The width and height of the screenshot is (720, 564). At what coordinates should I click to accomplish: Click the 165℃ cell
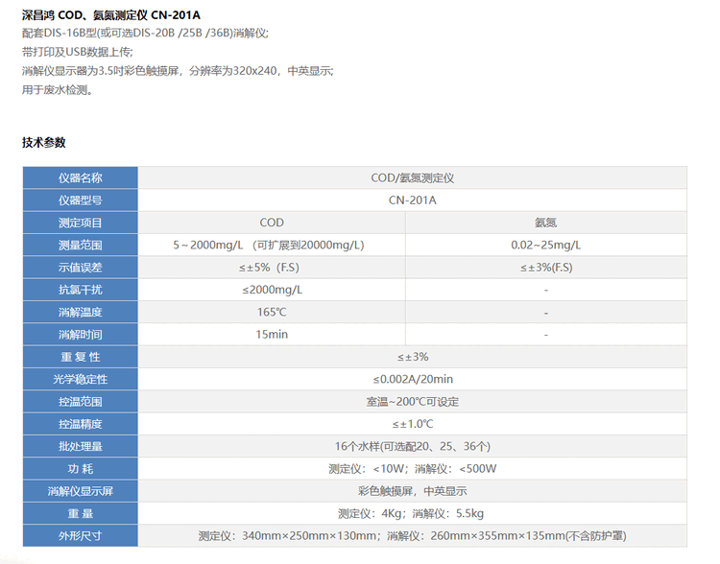[272, 312]
